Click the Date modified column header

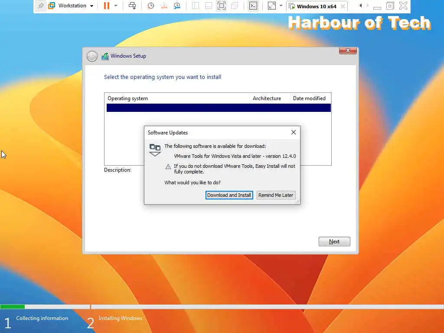[310, 98]
